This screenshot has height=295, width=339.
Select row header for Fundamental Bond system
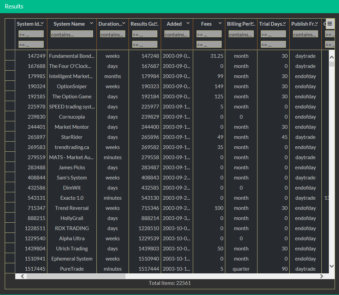[10, 55]
